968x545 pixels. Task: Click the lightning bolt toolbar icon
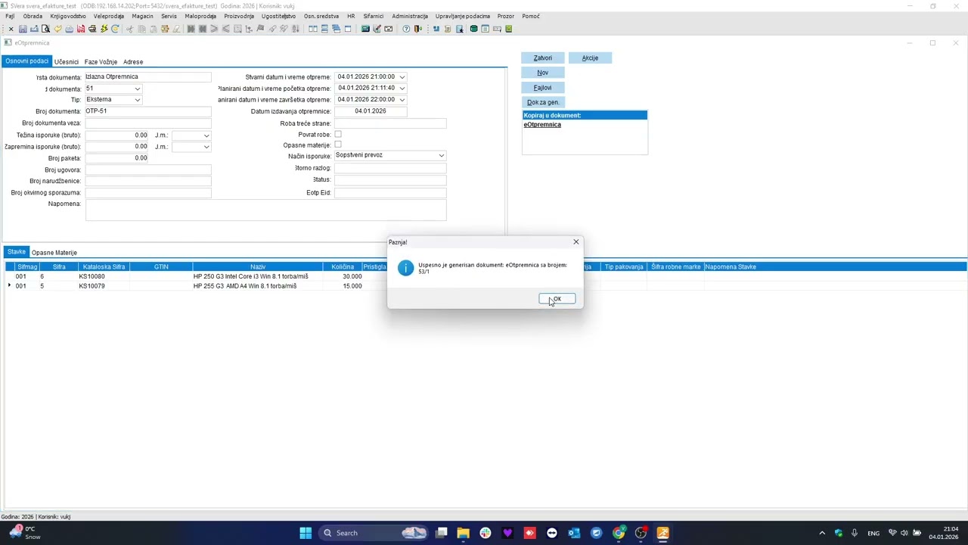(104, 29)
